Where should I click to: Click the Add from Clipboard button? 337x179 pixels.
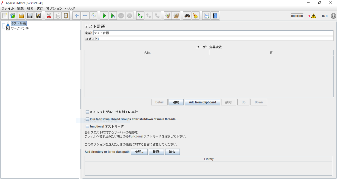pos(202,102)
